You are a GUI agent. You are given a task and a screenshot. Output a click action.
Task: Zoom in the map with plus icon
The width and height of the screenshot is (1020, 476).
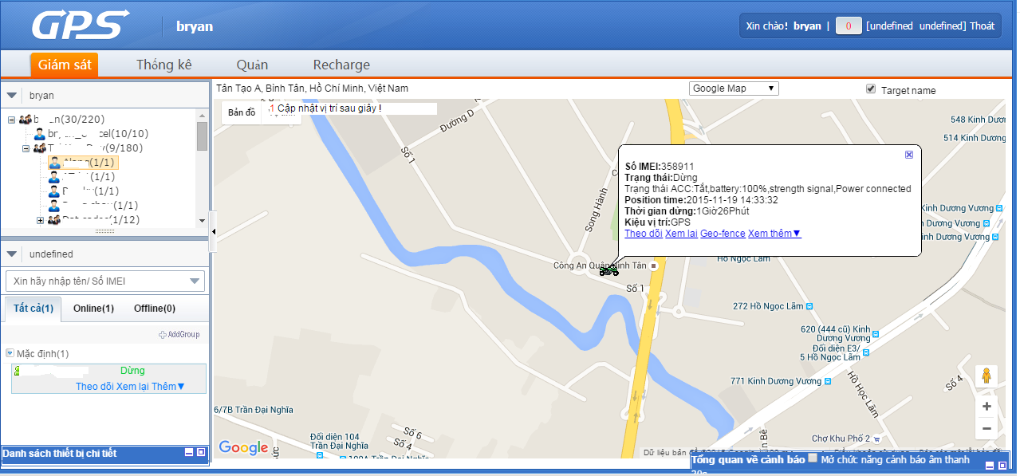[x=987, y=407]
